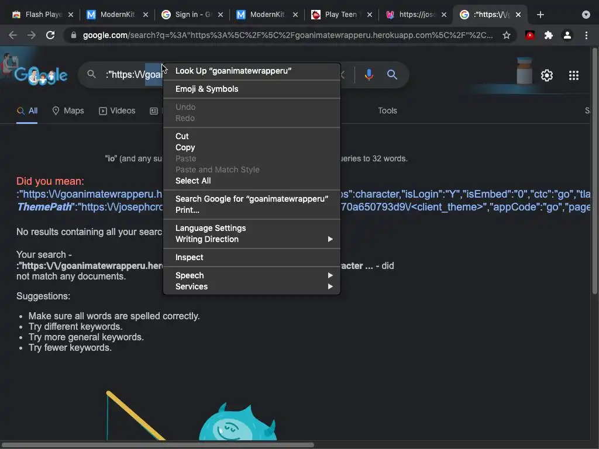Open the Chrome profile avatar
Screen dimensions: 599x449
click(567, 35)
